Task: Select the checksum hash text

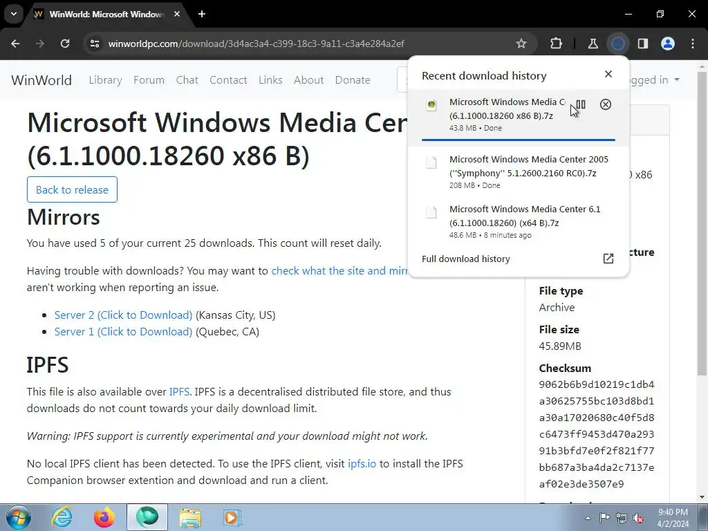Action: click(x=597, y=434)
